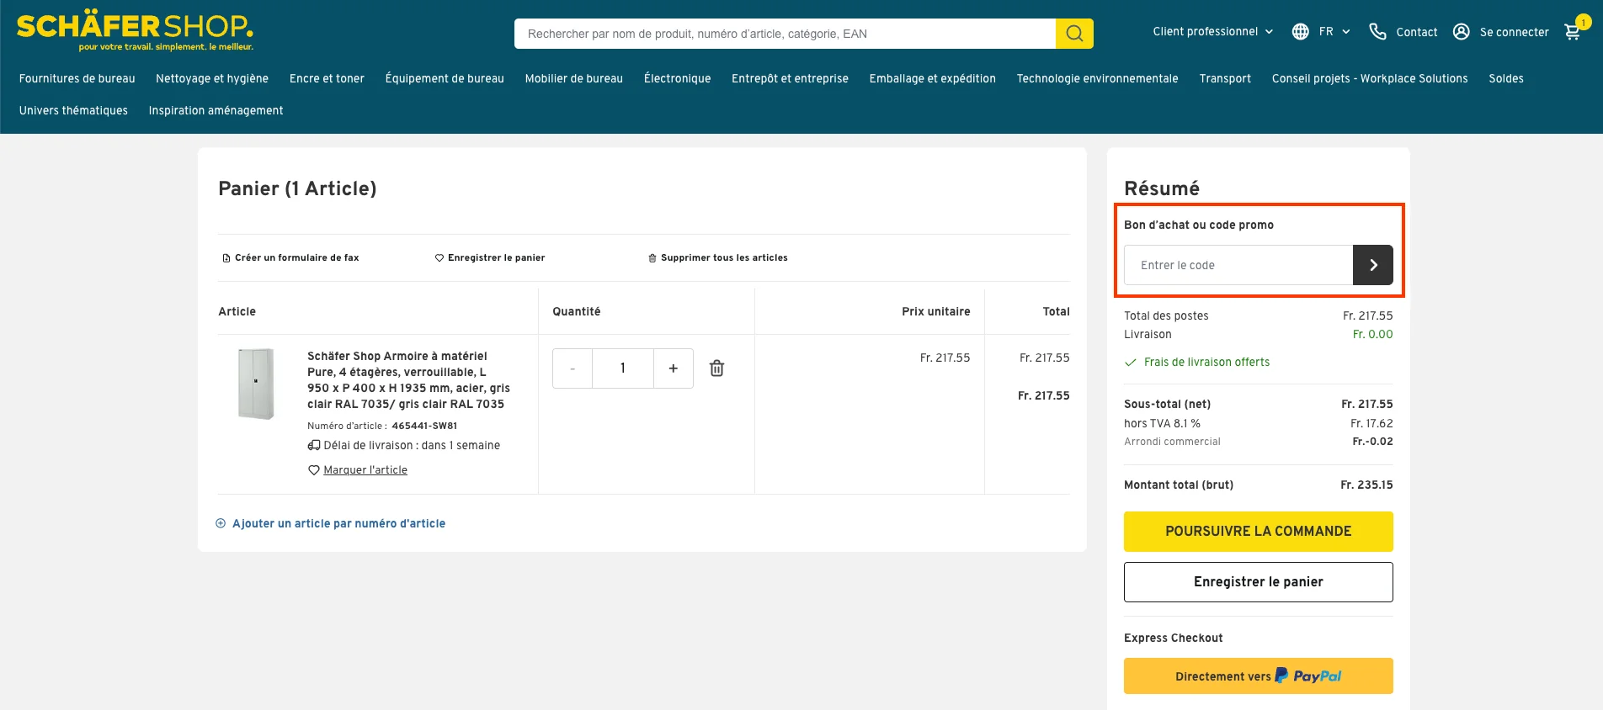The height and width of the screenshot is (710, 1603).
Task: Focus the product search field
Action: click(785, 34)
